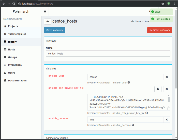This screenshot has height=140, width=178.
Task: Toggle the hamburger sidebar menu
Action: point(45,11)
